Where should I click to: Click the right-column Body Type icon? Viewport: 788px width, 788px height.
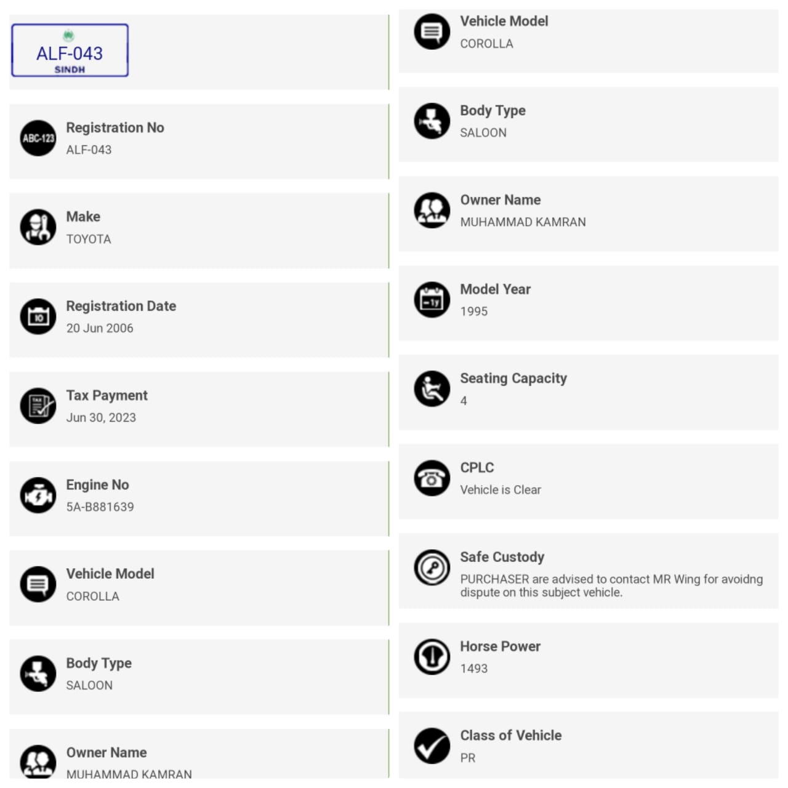pos(432,121)
